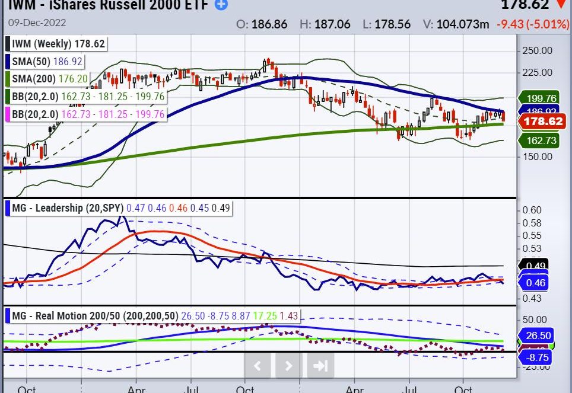This screenshot has height=393, width=572.
Task: Click the 250.00 price axis label
Action: [538, 50]
